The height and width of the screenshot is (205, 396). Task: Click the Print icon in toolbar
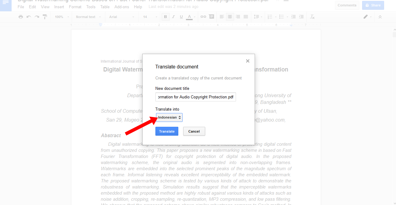point(21,17)
